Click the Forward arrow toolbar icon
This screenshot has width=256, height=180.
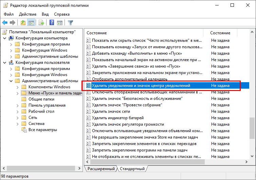pyautogui.click(x=13, y=22)
